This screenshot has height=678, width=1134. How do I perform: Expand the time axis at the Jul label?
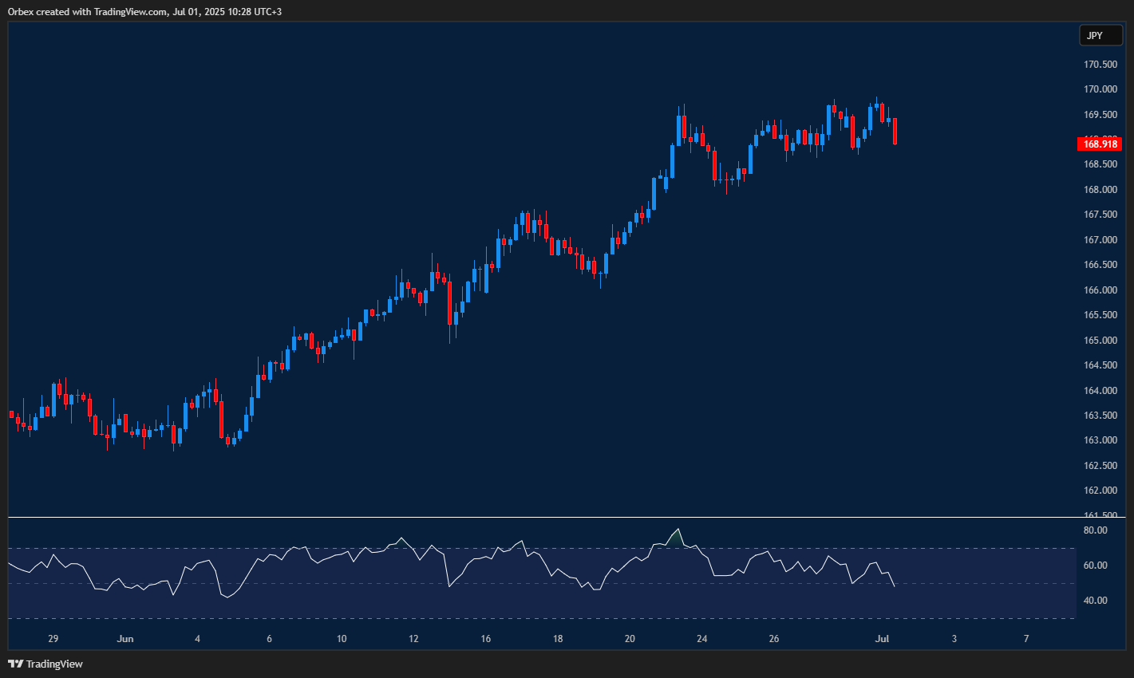pos(883,638)
